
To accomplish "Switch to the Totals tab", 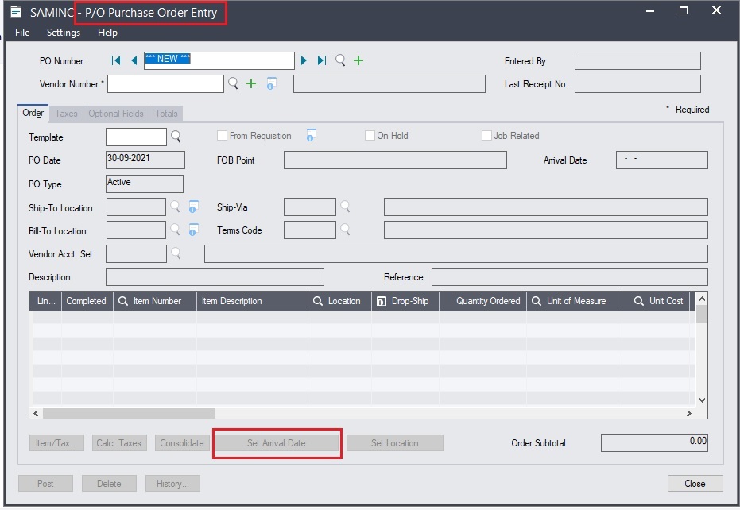I will (166, 114).
